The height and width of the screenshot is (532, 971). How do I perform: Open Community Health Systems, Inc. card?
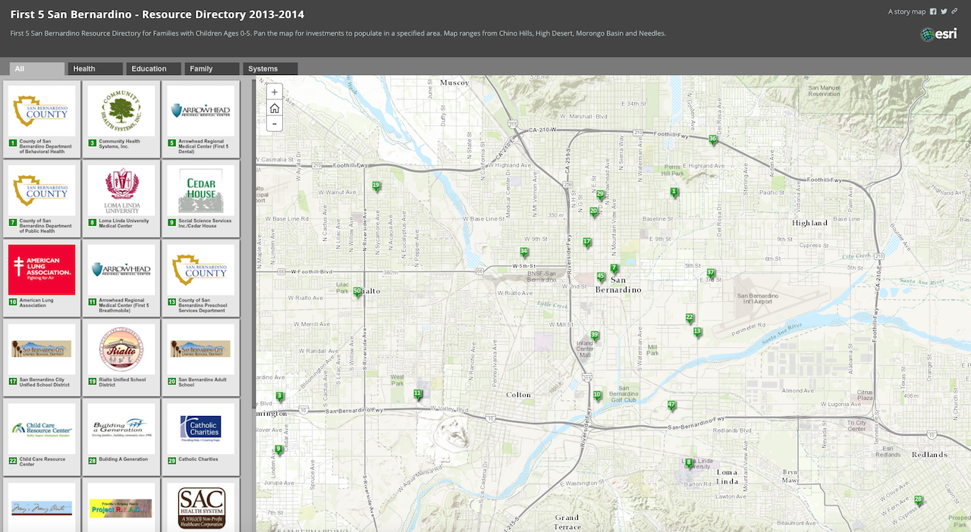tap(121, 119)
